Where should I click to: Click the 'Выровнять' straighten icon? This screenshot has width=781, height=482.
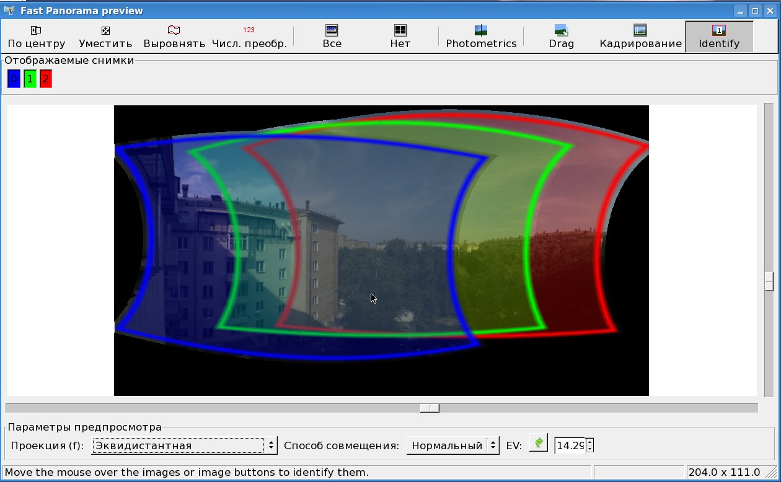[174, 37]
